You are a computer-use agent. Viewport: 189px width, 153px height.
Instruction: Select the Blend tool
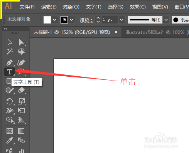[x=21, y=140]
